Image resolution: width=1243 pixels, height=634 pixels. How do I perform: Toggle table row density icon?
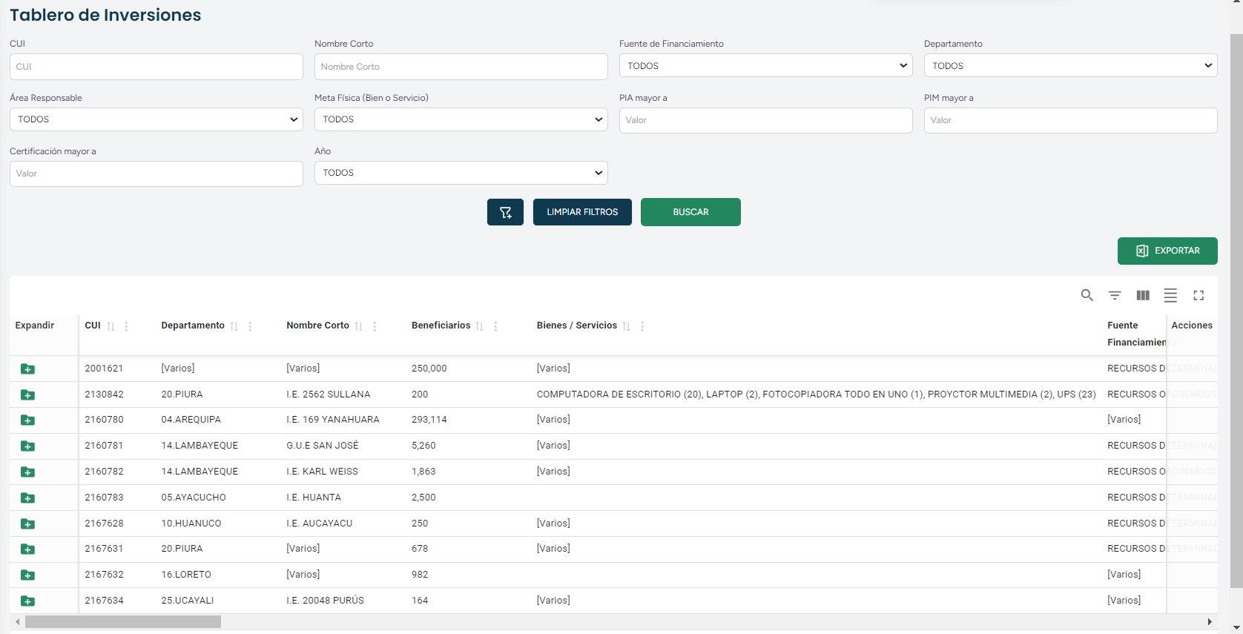pos(1170,295)
